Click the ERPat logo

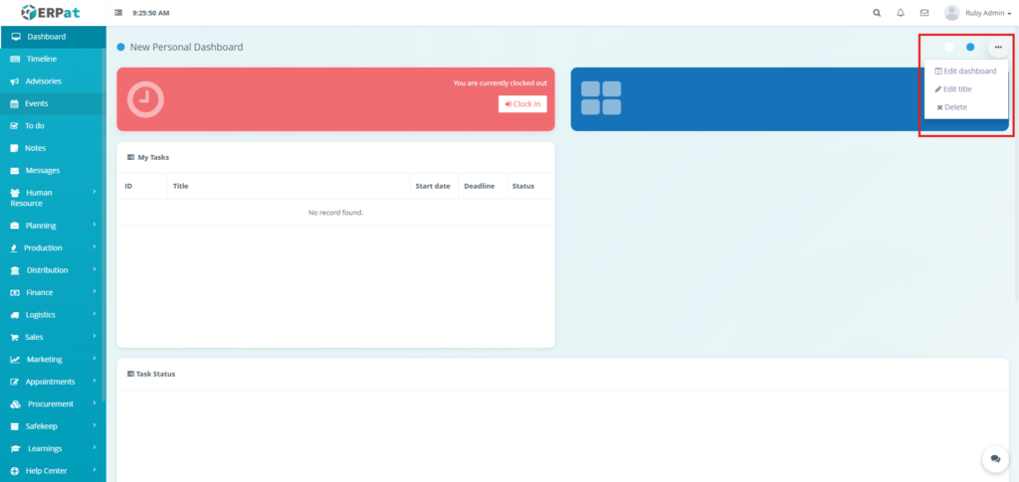[49, 12]
